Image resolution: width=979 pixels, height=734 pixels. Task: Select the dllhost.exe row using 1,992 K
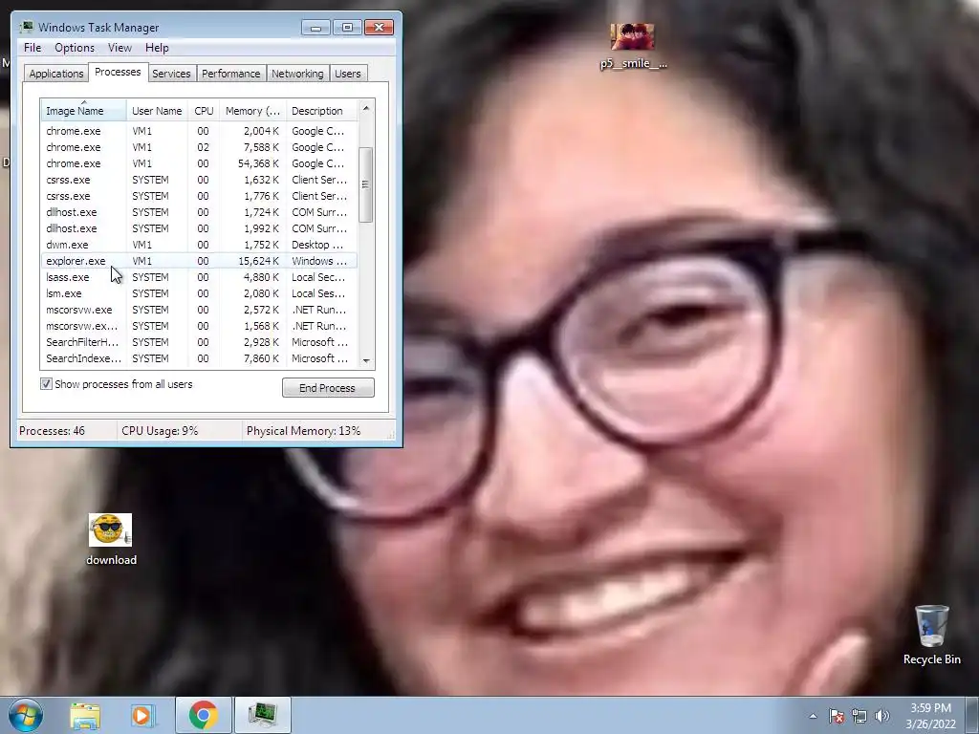(199, 228)
